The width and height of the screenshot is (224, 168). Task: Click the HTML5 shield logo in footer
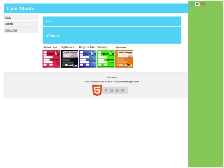click(x=97, y=90)
